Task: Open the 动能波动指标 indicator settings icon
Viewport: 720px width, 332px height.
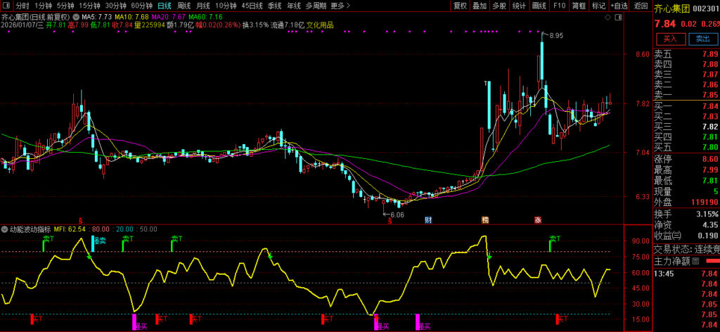Action: coord(5,229)
